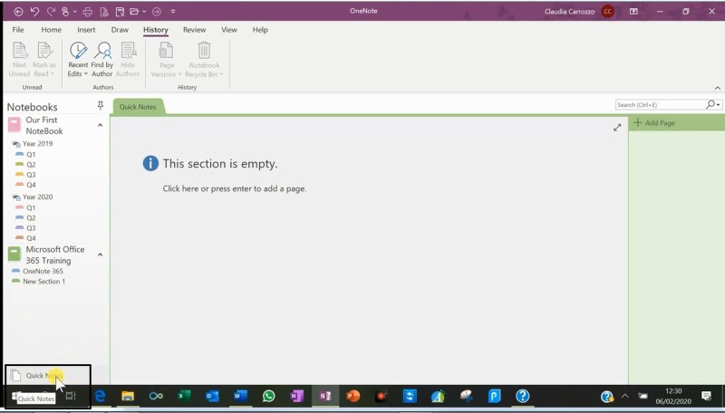Click 'Click here or press enter to add a page'
The image size is (725, 413).
(235, 188)
